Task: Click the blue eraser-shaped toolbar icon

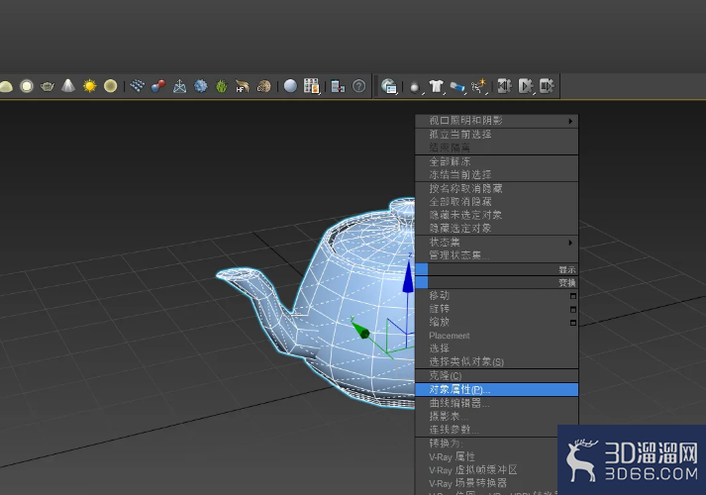Action: (457, 86)
